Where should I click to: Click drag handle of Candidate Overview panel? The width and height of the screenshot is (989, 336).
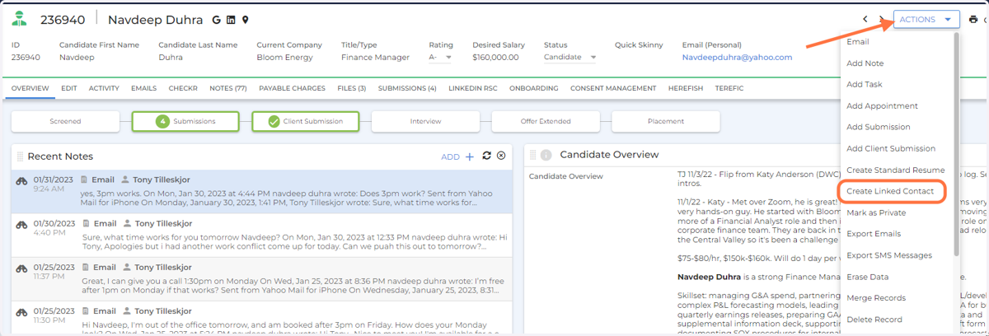click(x=533, y=155)
